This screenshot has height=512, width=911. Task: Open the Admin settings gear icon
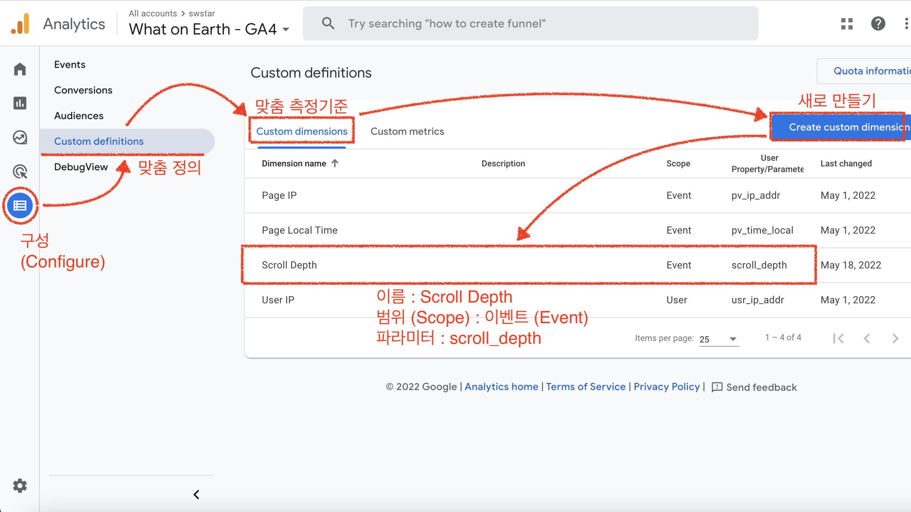(20, 486)
